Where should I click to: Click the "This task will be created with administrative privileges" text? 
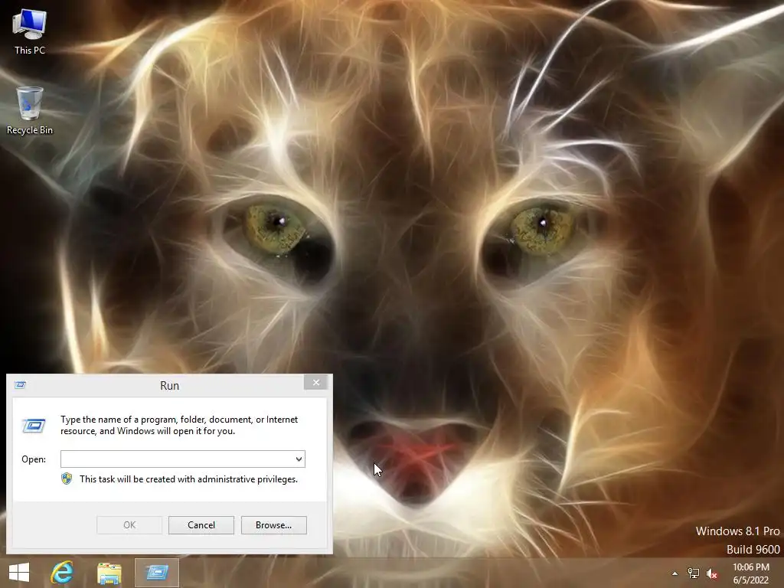[x=188, y=479]
